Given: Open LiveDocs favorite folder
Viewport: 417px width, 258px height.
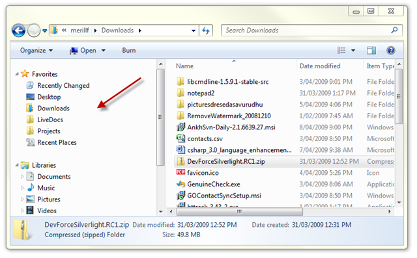Looking at the screenshot, I should [x=50, y=120].
